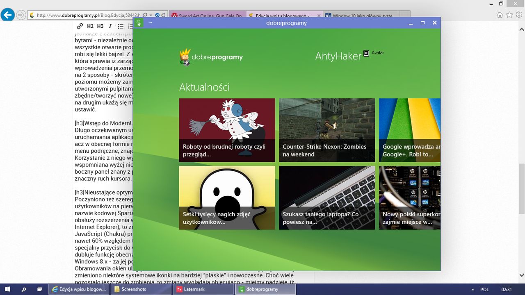The width and height of the screenshot is (525, 295).
Task: Click the address bar search magnifier icon
Action: 146,15
